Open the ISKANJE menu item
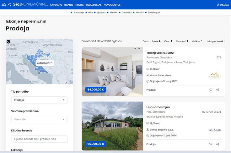Screen dimensions: 231x153 pos(69,5)
